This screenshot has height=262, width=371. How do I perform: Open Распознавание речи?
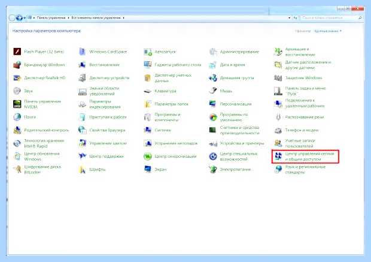click(x=299, y=117)
